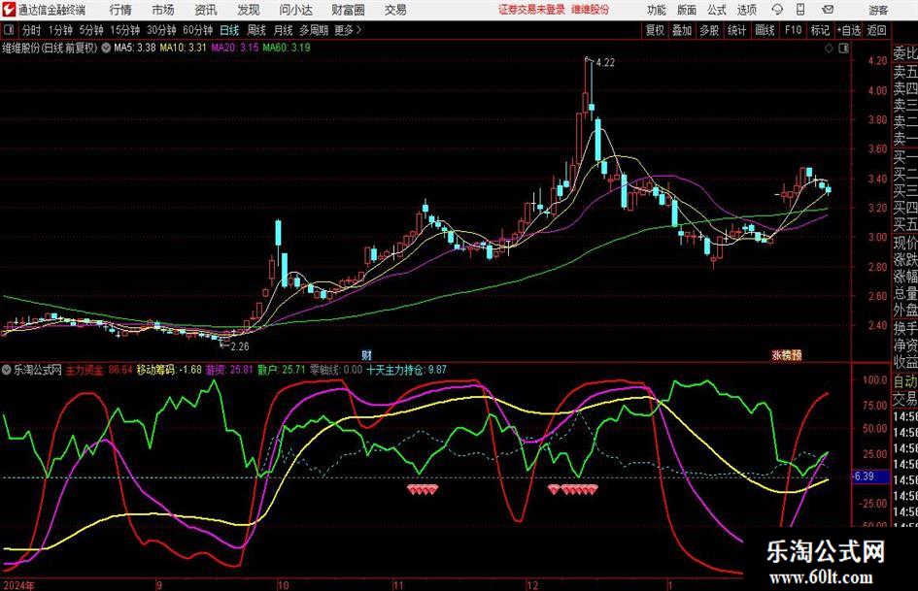Click the 游资: 25.81 indicator label
Viewport: 918px width, 591px height.
point(229,370)
